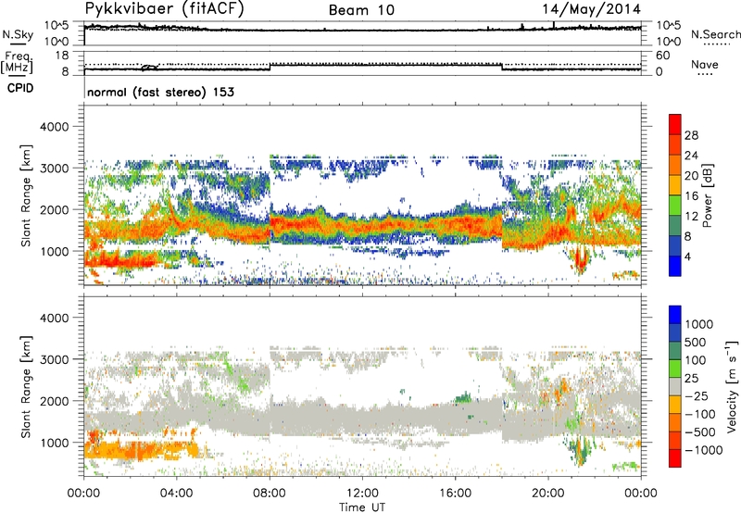This screenshot has width=741, height=513.
Task: Click the '3000' label on velocity panel axis
Action: click(x=54, y=359)
